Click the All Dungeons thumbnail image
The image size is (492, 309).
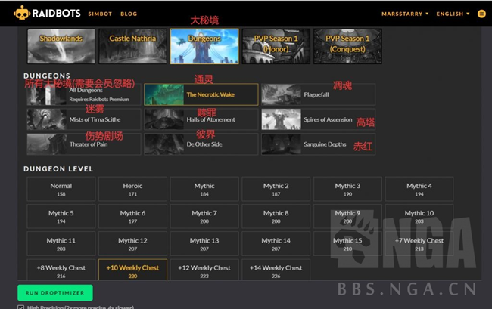(x=47, y=95)
